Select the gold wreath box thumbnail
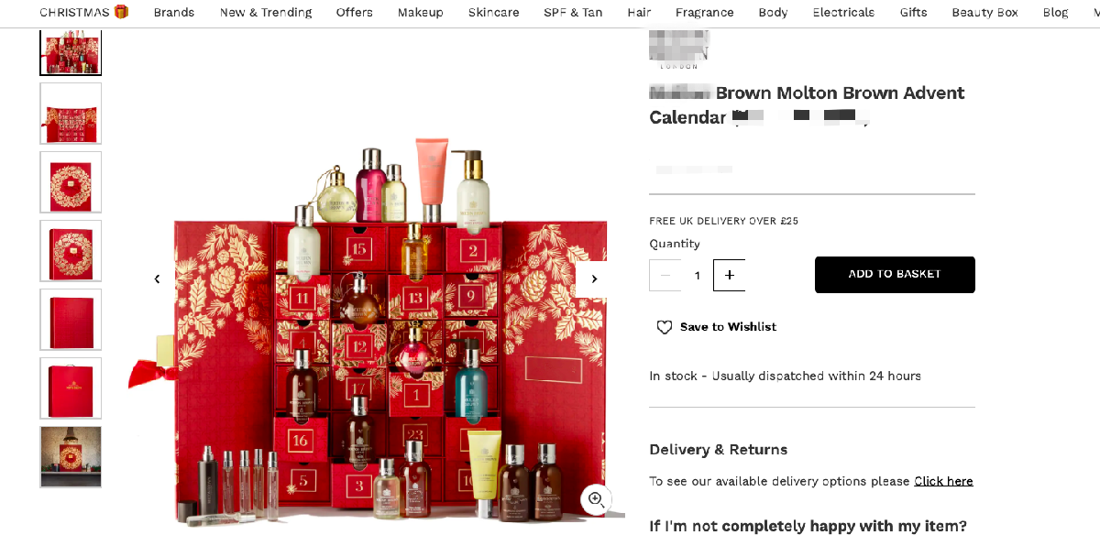 coord(71,182)
